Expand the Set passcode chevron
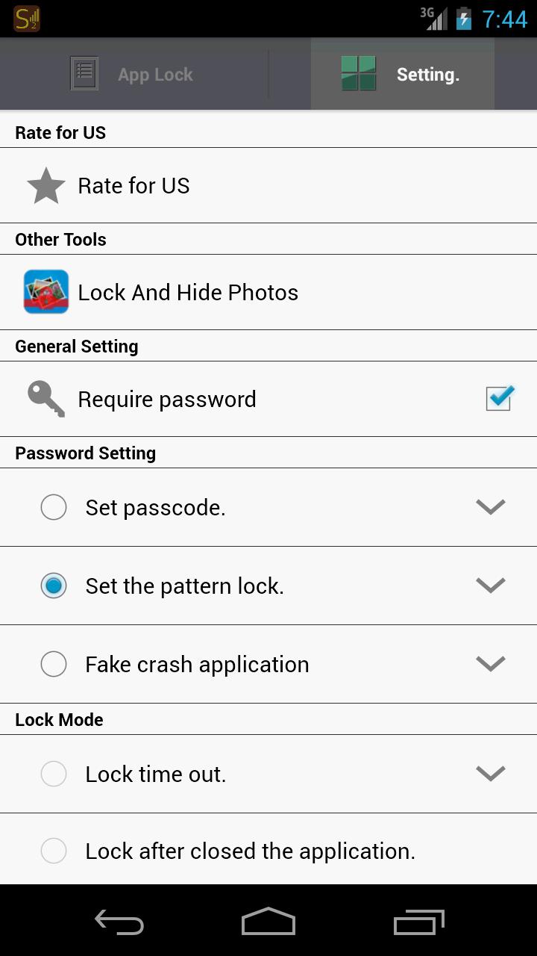Image resolution: width=537 pixels, height=956 pixels. coord(491,507)
